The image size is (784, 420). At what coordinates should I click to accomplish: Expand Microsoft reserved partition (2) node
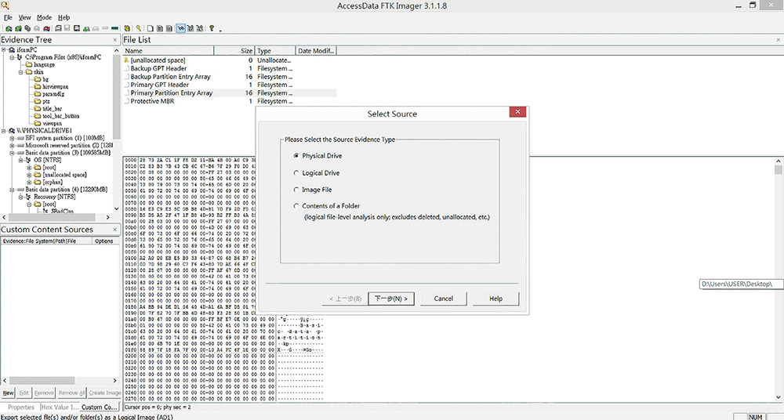(x=12, y=145)
